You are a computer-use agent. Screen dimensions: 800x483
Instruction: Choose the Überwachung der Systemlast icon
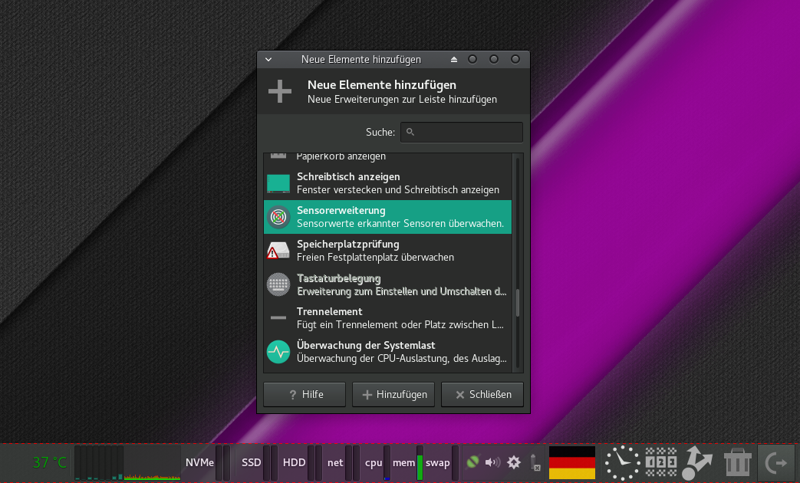coord(278,352)
